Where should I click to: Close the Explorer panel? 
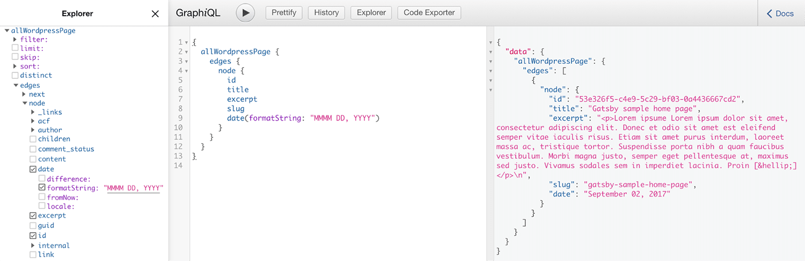(155, 14)
